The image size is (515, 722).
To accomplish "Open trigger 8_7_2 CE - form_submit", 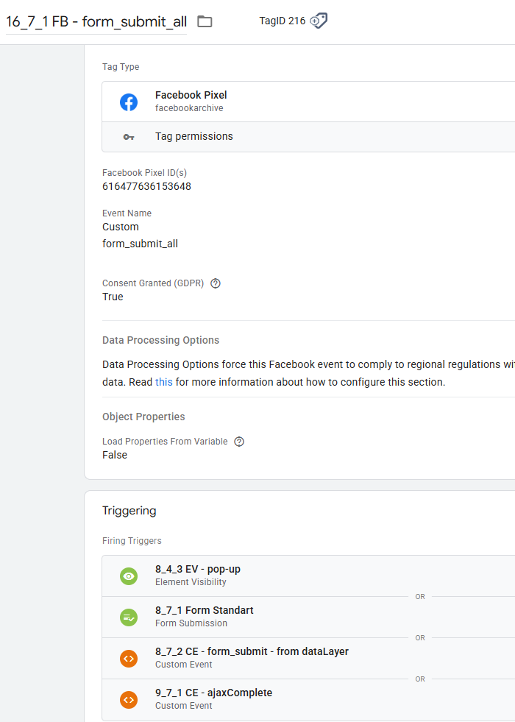I will click(x=252, y=651).
